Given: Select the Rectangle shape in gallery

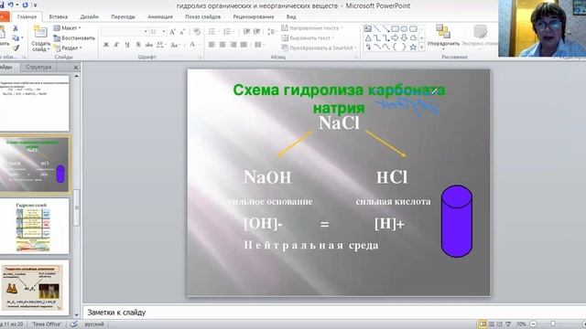Looking at the screenshot, I should click(x=395, y=28).
